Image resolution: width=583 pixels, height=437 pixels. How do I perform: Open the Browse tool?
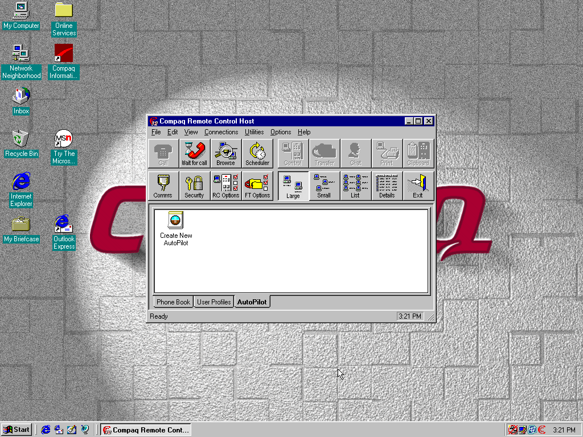point(225,152)
